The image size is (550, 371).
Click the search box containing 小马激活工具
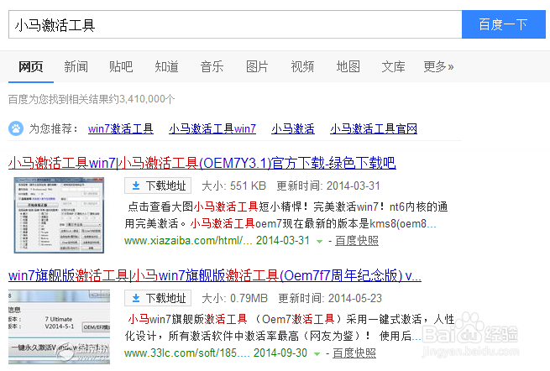[x=235, y=24]
